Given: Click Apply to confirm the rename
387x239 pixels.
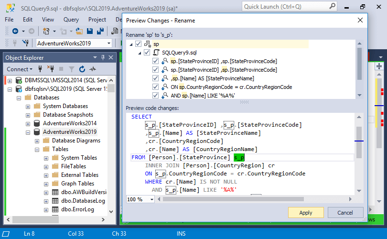Looking at the screenshot, I should pyautogui.click(x=306, y=213).
